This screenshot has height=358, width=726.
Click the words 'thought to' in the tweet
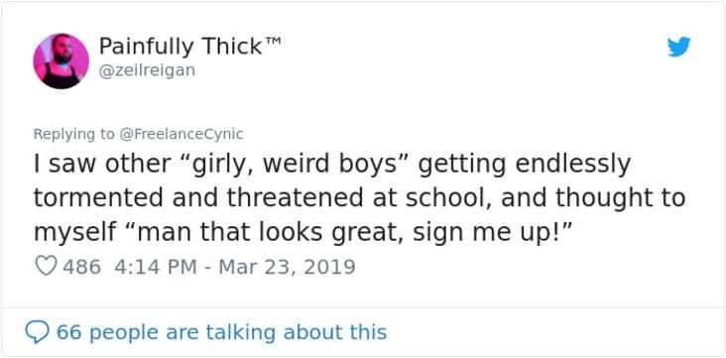(x=621, y=199)
